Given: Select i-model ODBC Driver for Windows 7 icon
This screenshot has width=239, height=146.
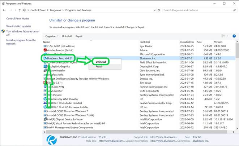Looking at the screenshot, I should pos(45,111).
